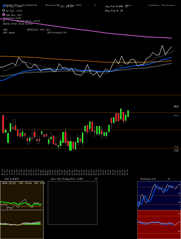
Task: Select the '200 Day = 20.7' legend text
Action: click(14, 15)
